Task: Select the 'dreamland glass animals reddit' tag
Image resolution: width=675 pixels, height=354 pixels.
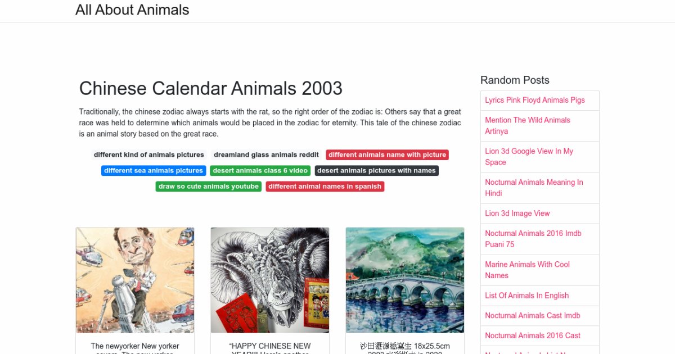Action: point(266,155)
